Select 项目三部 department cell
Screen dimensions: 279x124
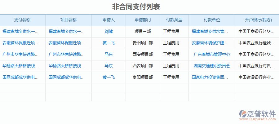point(143,31)
